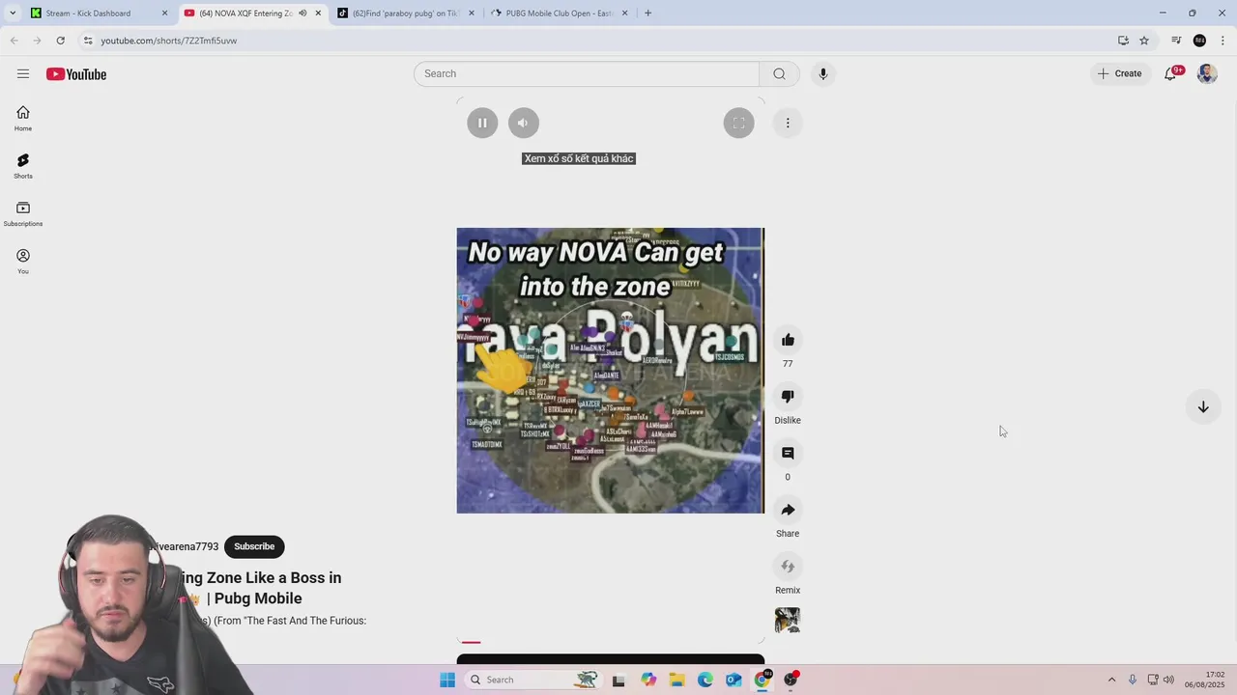Image resolution: width=1237 pixels, height=695 pixels.
Task: Open Microsoft Edge from taskbar
Action: pyautogui.click(x=705, y=680)
